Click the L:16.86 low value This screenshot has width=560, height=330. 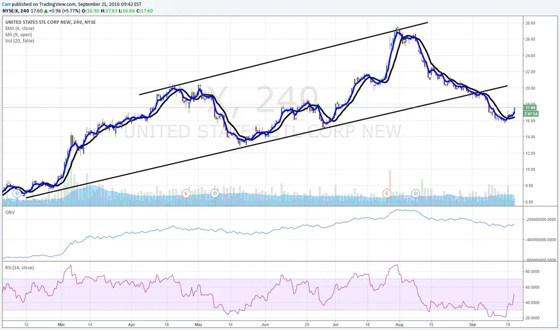(126, 11)
